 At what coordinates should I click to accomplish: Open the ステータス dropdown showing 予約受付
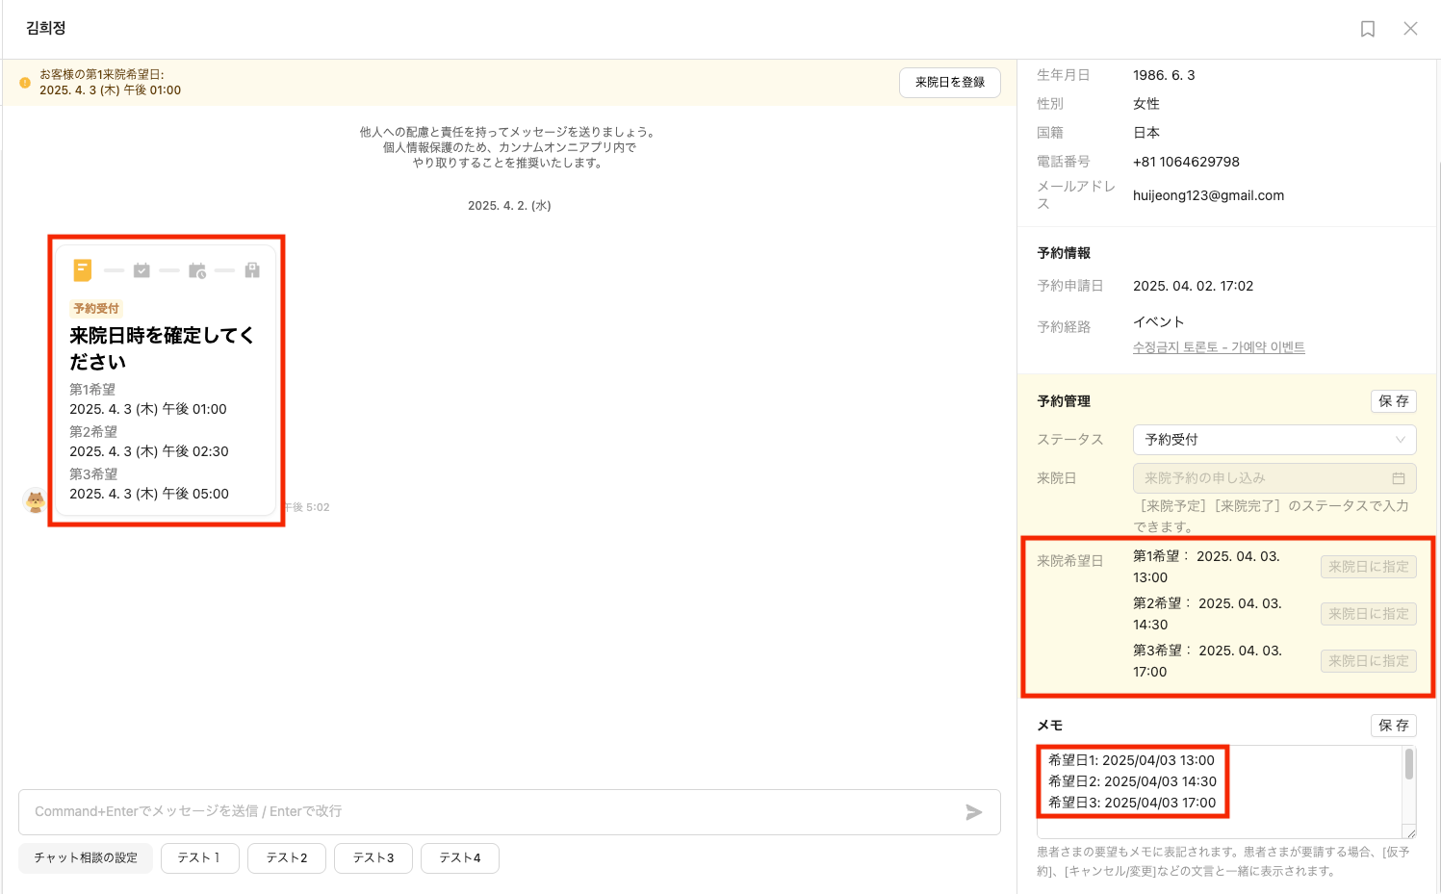click(x=1274, y=440)
